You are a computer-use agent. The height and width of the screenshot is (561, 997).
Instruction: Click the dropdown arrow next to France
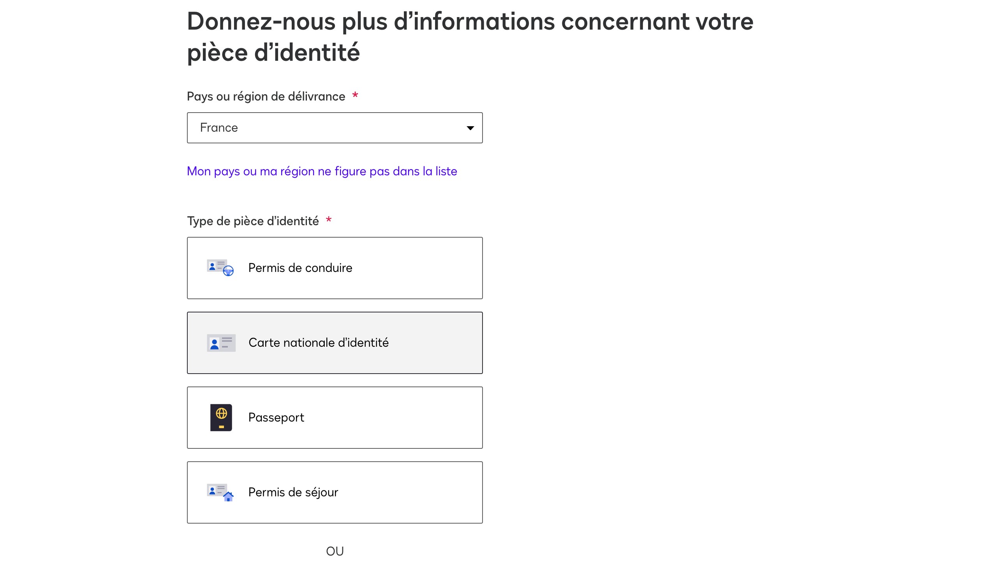pyautogui.click(x=470, y=128)
